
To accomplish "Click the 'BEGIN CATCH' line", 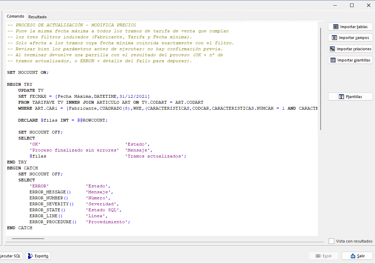I will [22, 168].
